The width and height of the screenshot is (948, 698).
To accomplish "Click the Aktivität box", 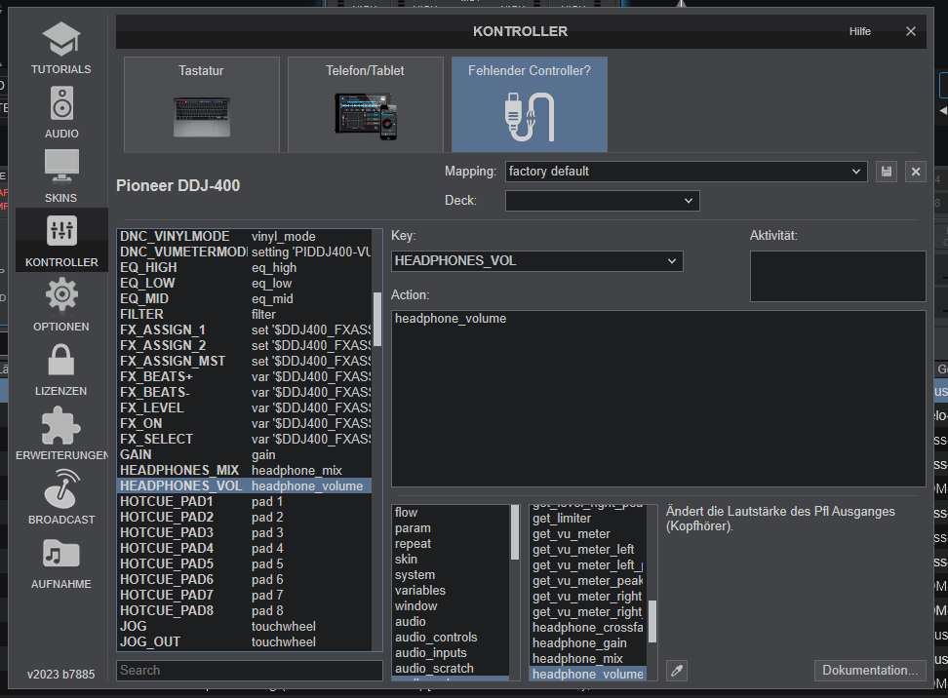I will coord(838,276).
